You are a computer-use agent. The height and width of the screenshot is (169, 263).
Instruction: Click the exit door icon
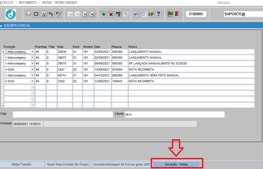[177, 14]
